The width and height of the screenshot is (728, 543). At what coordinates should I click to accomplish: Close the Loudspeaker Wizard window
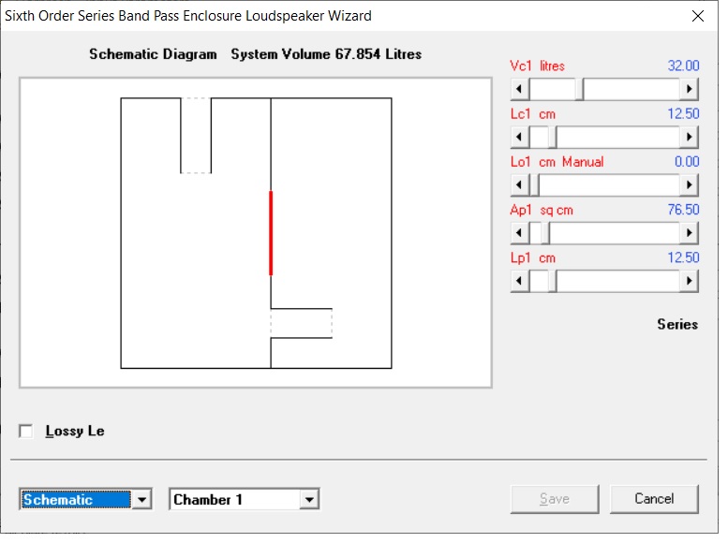pos(698,16)
